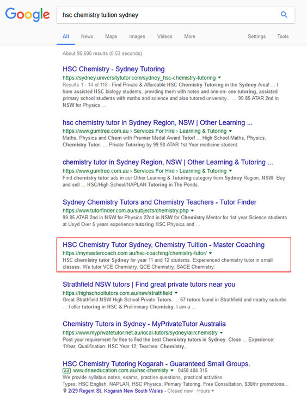Click the phone number 0458 404 315
The image size is (307, 408).
tap(193, 370)
